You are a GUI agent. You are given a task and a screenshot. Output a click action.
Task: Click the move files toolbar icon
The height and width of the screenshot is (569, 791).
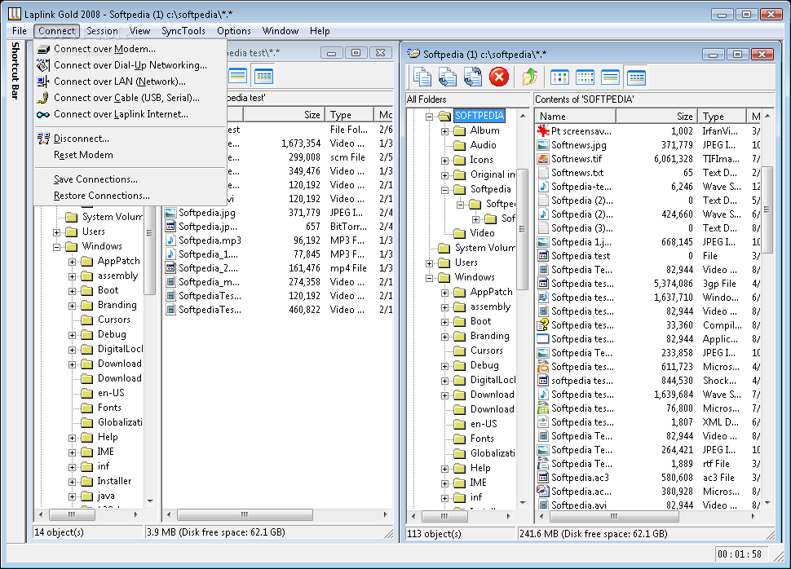pos(447,77)
